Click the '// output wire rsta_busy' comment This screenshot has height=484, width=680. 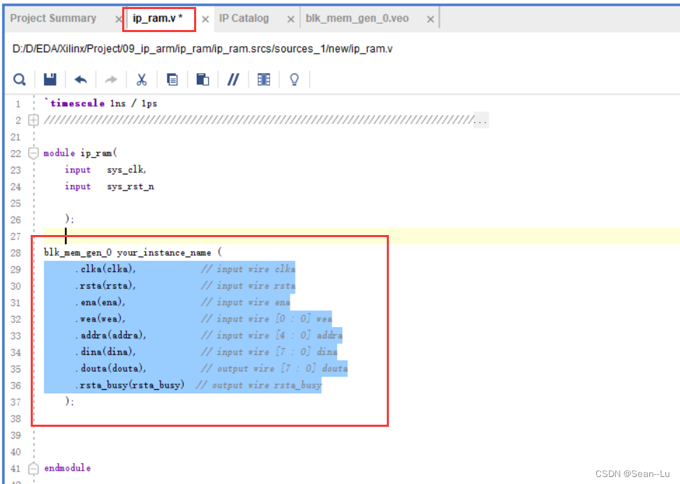click(x=258, y=385)
